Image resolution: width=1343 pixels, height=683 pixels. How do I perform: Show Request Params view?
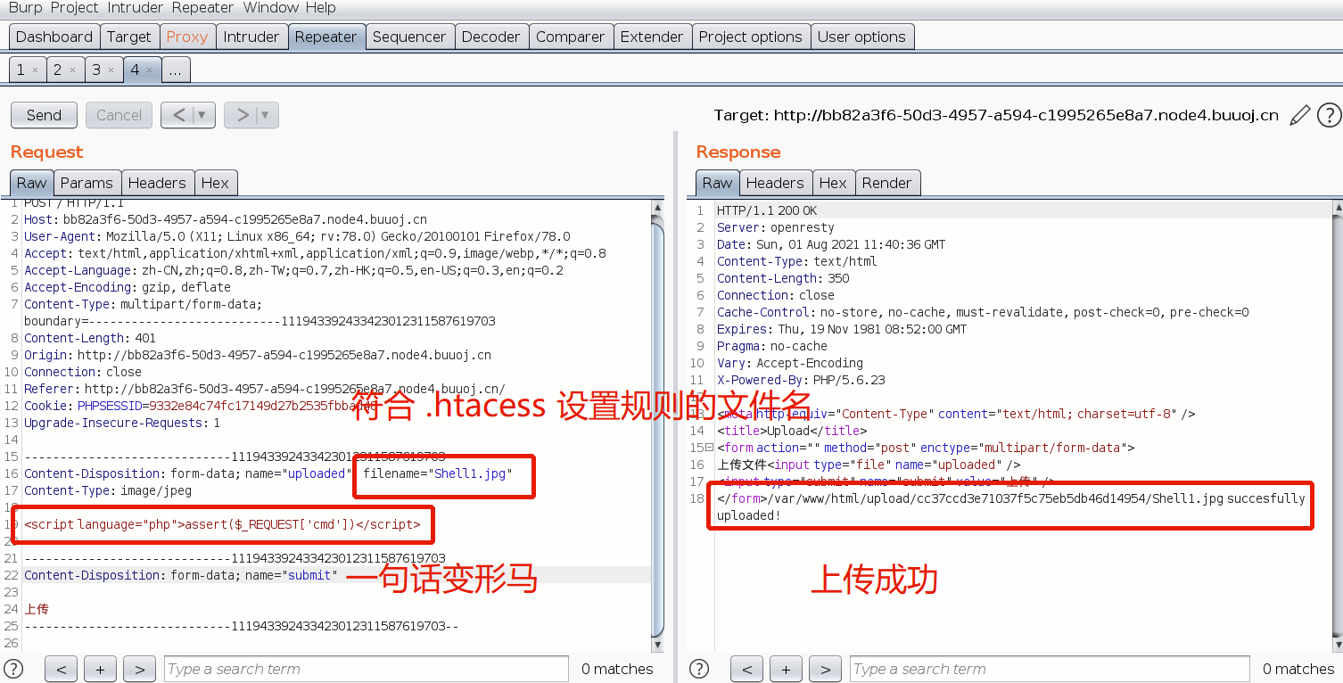pos(87,183)
